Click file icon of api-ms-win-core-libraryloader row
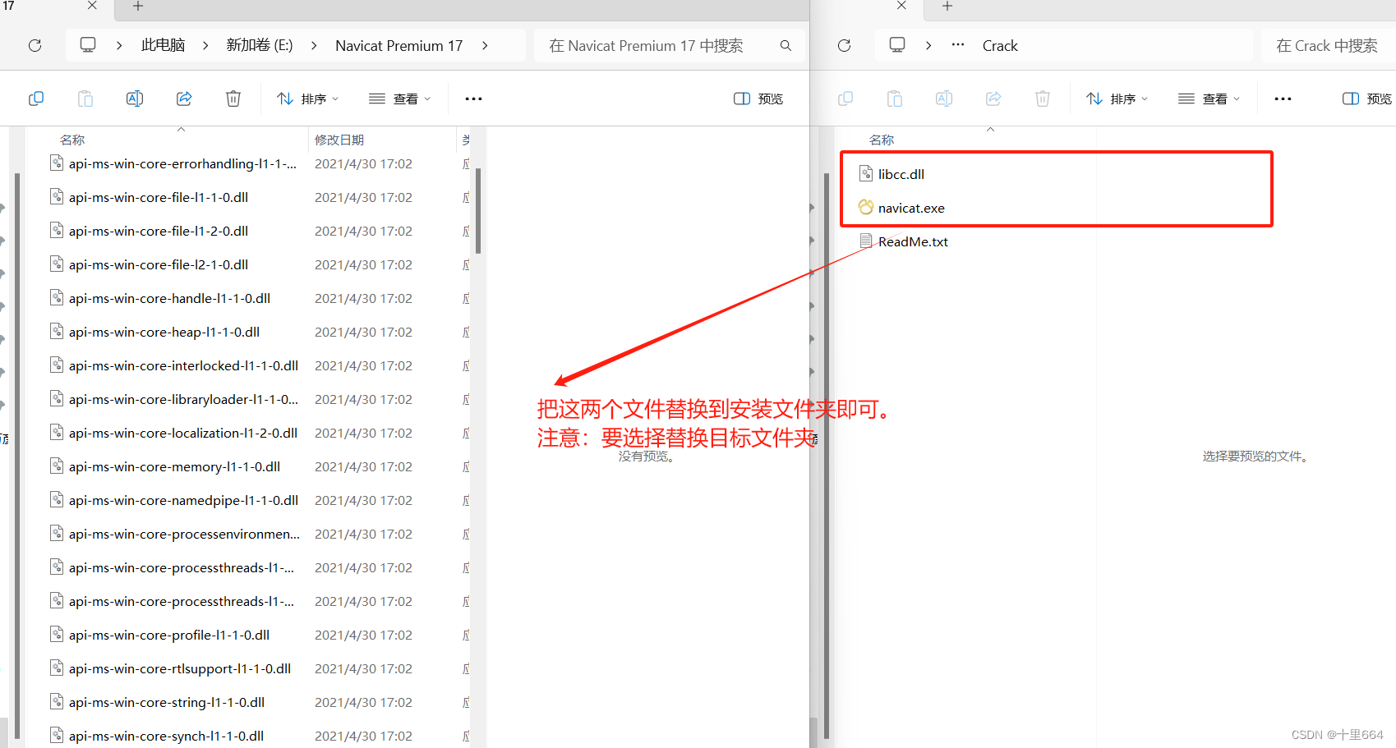The height and width of the screenshot is (748, 1396). click(57, 398)
